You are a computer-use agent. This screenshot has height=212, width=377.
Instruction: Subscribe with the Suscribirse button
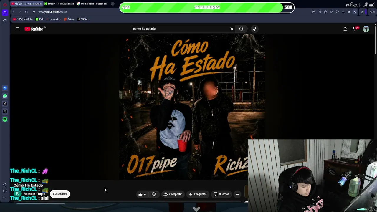point(60,194)
